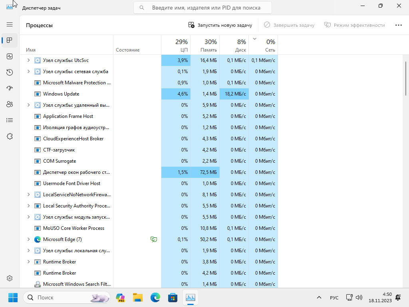Image resolution: width=409 pixels, height=307 pixels.
Task: Show hidden tray icons chevron
Action: [319, 297]
